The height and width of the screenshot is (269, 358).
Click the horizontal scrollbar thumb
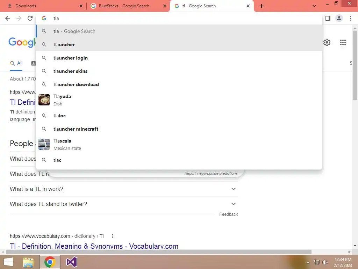[x=159, y=252]
